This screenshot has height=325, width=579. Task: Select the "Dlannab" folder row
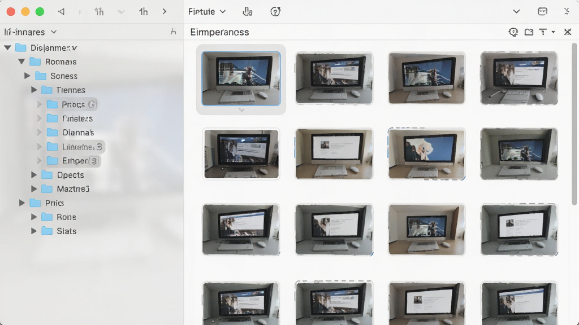[71, 132]
